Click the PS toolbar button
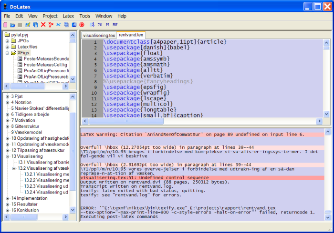This screenshot has height=233, width=334. click(x=107, y=24)
